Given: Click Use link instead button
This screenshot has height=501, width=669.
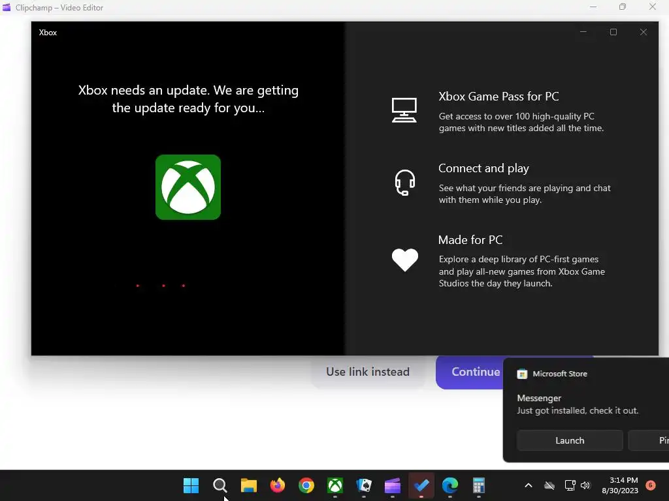Looking at the screenshot, I should pos(368,371).
